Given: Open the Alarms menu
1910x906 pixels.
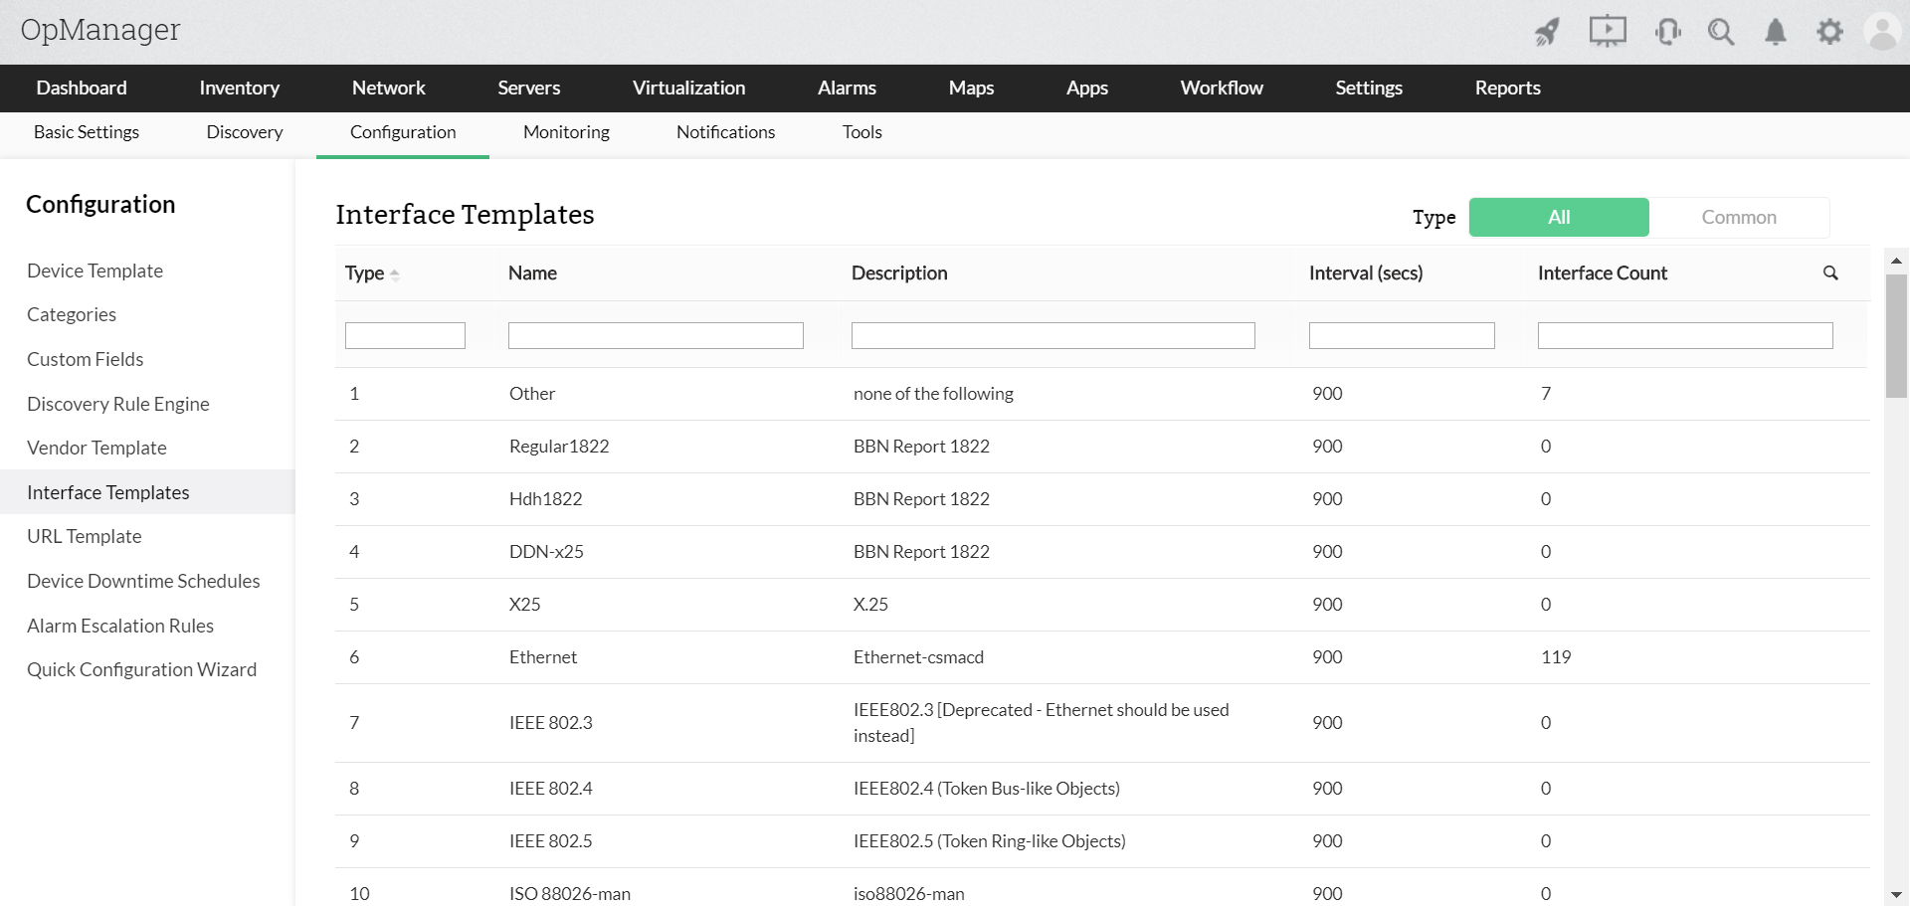Looking at the screenshot, I should (x=847, y=88).
